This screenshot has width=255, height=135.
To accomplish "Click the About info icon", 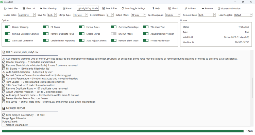I will point(170,8).
